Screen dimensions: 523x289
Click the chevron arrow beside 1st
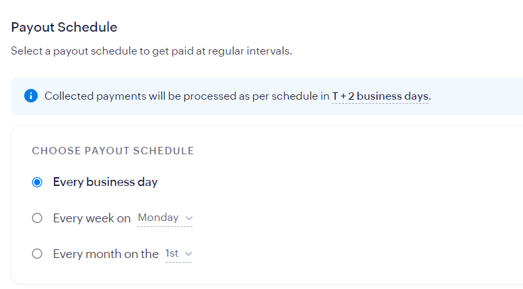tap(188, 254)
